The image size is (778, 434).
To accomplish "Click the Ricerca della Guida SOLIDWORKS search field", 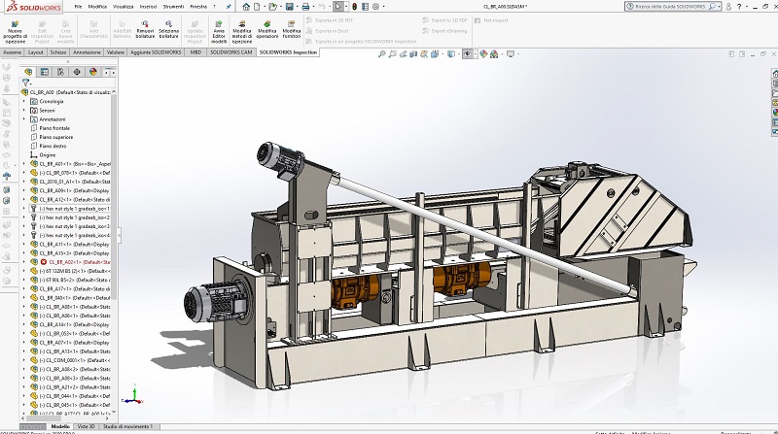I will point(671,6).
